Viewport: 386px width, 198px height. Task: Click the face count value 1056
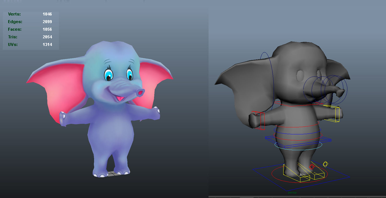click(x=47, y=29)
